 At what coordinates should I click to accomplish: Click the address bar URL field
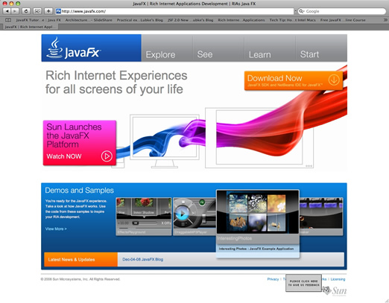174,11
